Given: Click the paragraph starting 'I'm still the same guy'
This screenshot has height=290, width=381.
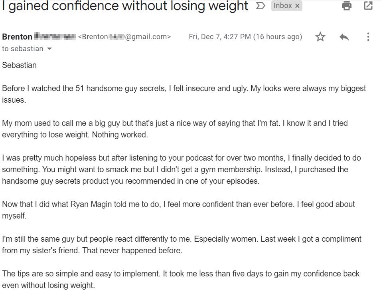Looking at the screenshot, I should pos(182,244).
